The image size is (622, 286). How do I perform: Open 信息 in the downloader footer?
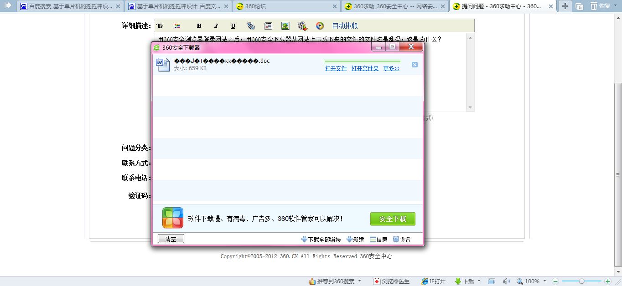click(x=379, y=240)
